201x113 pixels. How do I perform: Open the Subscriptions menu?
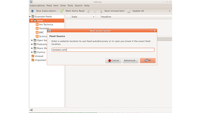point(37,5)
